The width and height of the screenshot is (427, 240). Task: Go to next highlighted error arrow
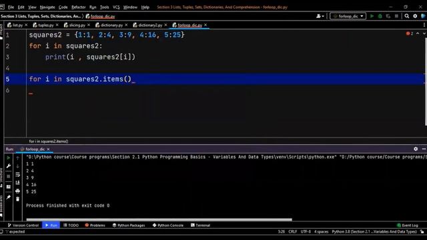(424, 33)
